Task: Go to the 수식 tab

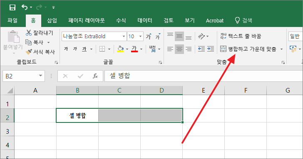Action: pyautogui.click(x=121, y=20)
